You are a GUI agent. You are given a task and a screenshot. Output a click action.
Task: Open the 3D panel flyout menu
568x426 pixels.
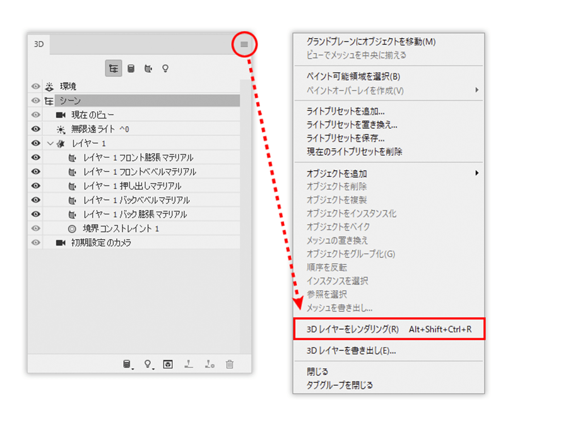[244, 44]
